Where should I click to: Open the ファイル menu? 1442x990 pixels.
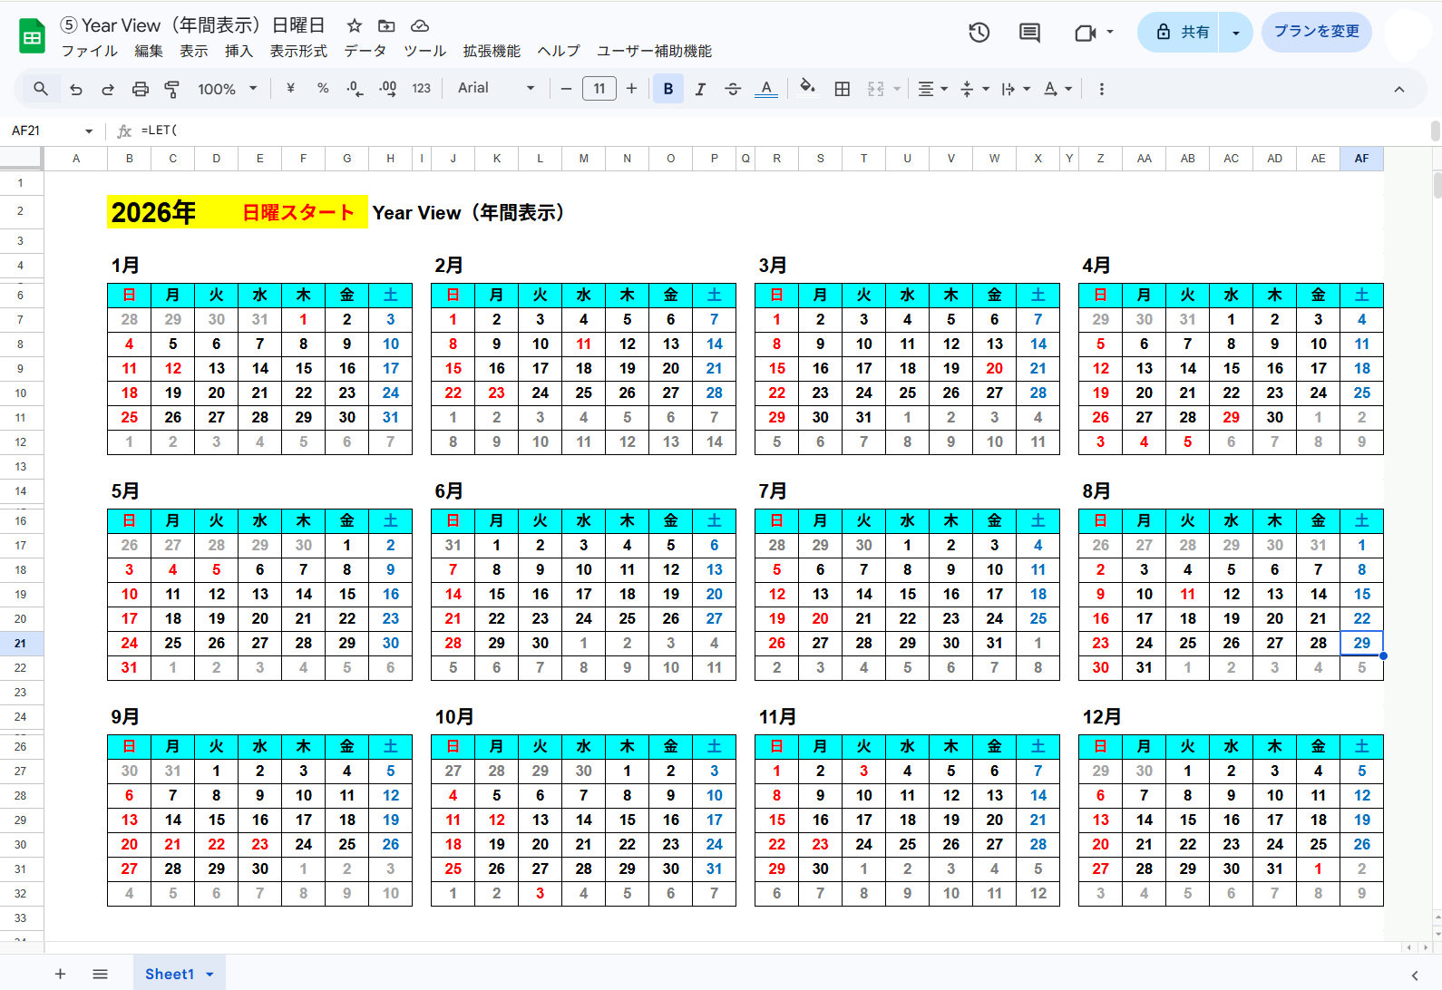(x=90, y=51)
